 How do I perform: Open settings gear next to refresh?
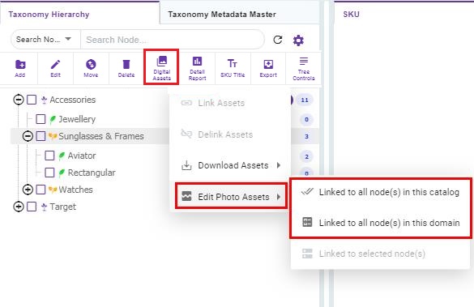[298, 41]
